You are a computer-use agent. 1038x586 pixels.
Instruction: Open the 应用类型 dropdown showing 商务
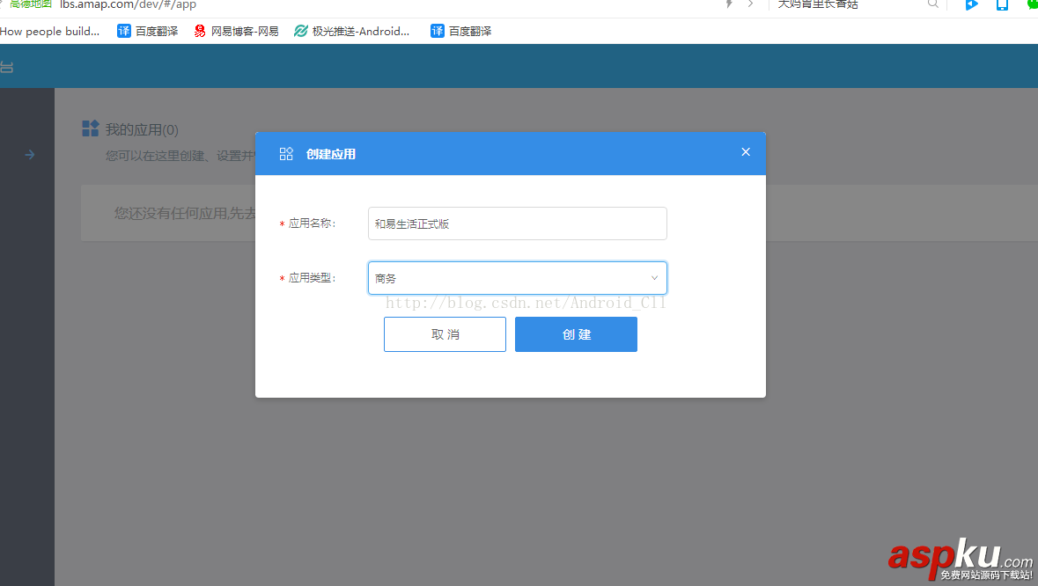click(517, 278)
